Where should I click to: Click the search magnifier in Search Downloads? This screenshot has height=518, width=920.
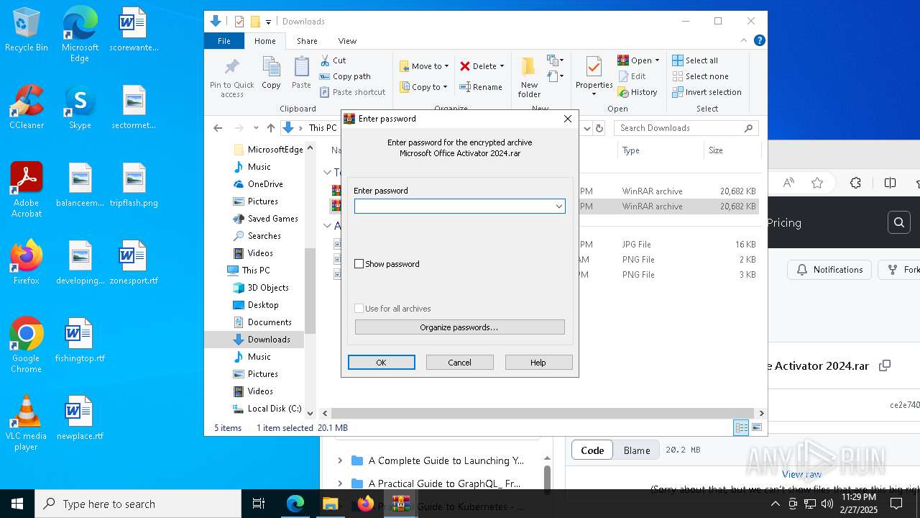coord(748,128)
